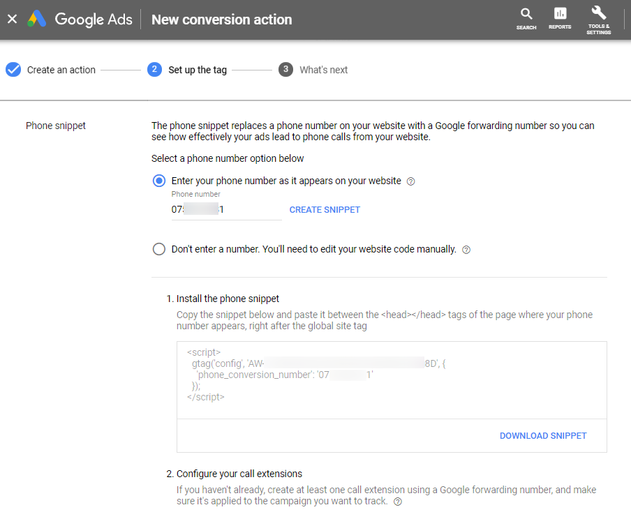Click the Google Ads logo

tap(37, 20)
